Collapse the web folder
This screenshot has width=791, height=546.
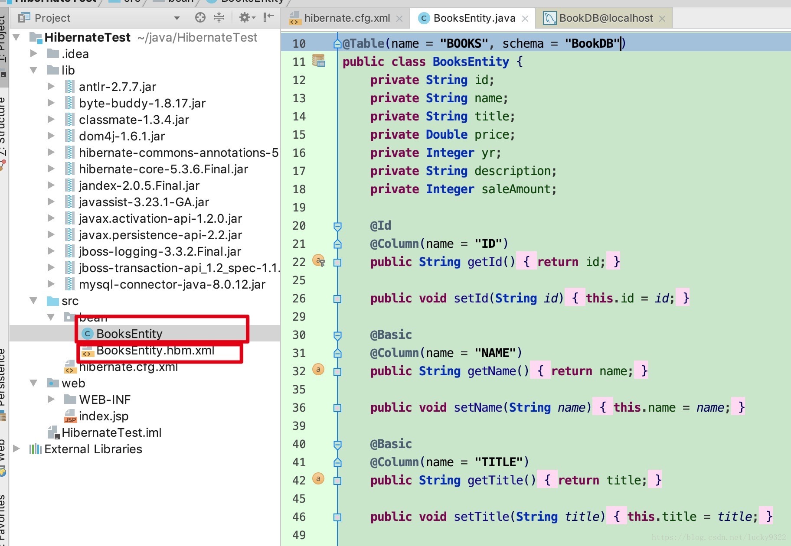pos(33,383)
